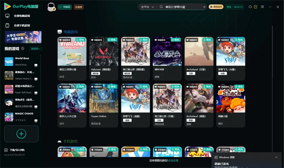Image resolution: width=284 pixels, height=168 pixels.
Task: Click the search magnifier icon
Action: pyautogui.click(x=161, y=7)
